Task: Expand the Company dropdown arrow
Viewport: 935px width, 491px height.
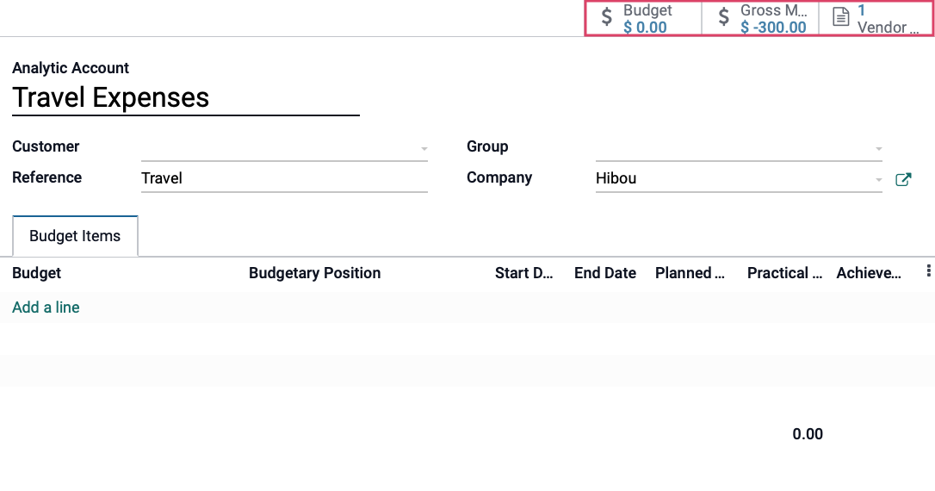Action: pos(878,179)
